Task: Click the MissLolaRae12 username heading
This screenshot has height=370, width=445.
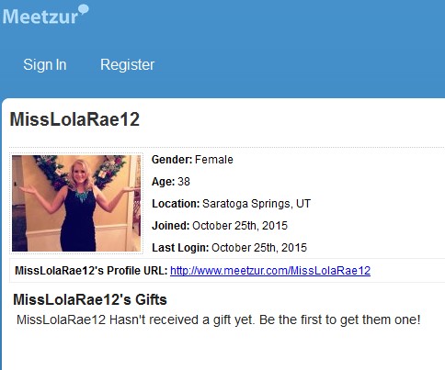Action: (74, 119)
